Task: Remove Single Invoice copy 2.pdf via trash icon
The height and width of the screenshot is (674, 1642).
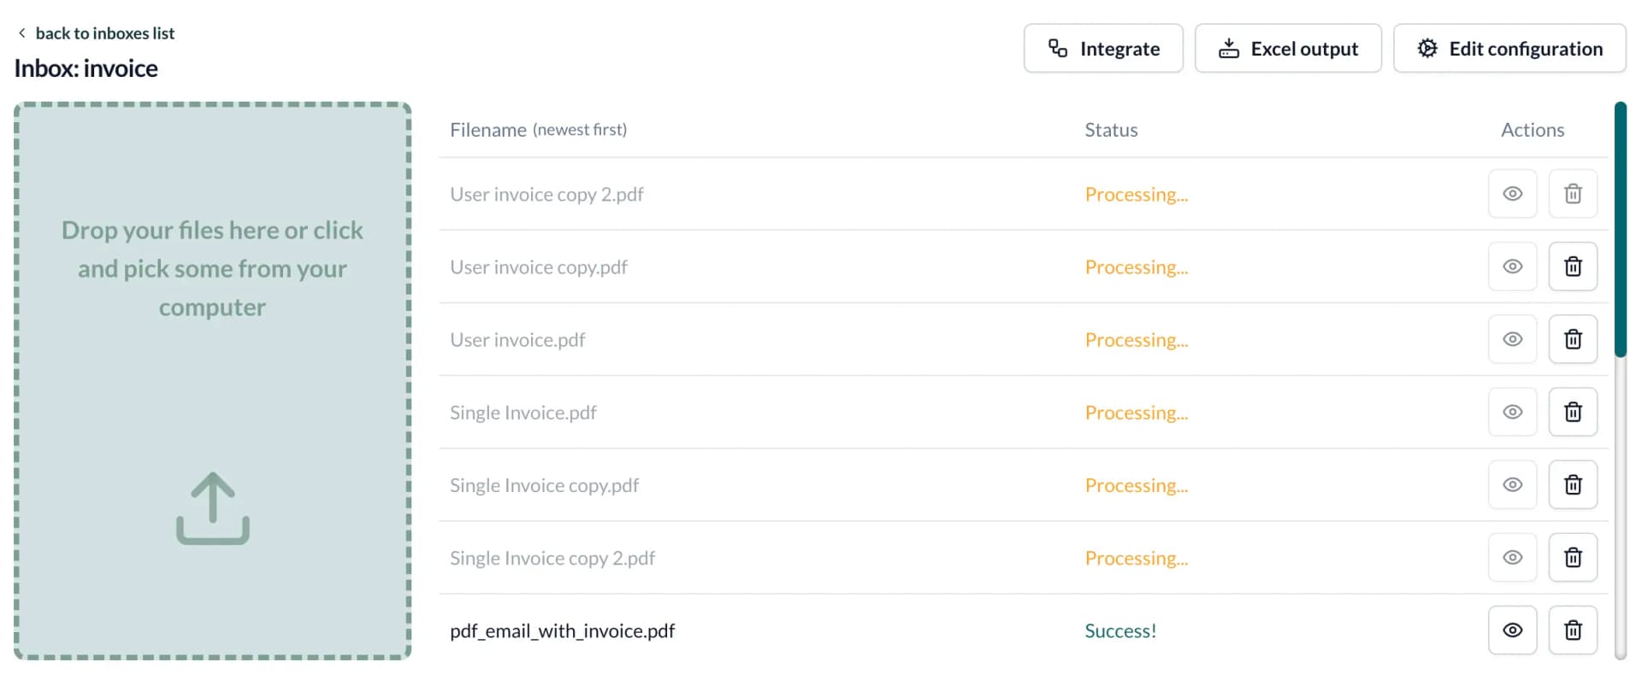Action: (x=1573, y=557)
